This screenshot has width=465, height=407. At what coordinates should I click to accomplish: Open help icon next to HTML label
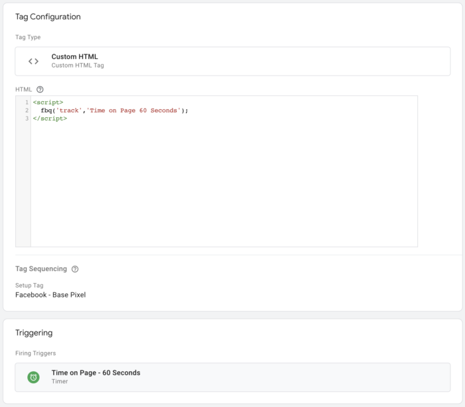(40, 89)
